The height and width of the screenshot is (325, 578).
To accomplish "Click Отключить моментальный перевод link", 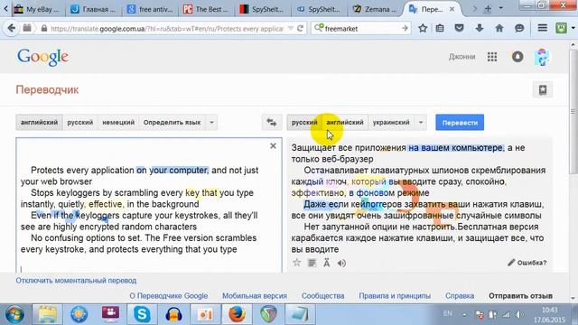I will tap(76, 281).
